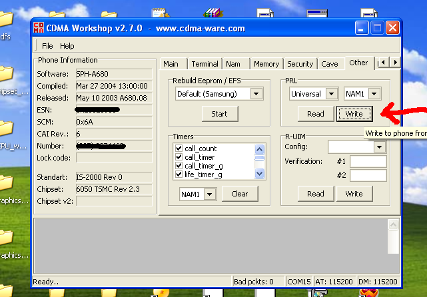Click the Verification #1 input field
The height and width of the screenshot is (297, 427).
point(368,161)
